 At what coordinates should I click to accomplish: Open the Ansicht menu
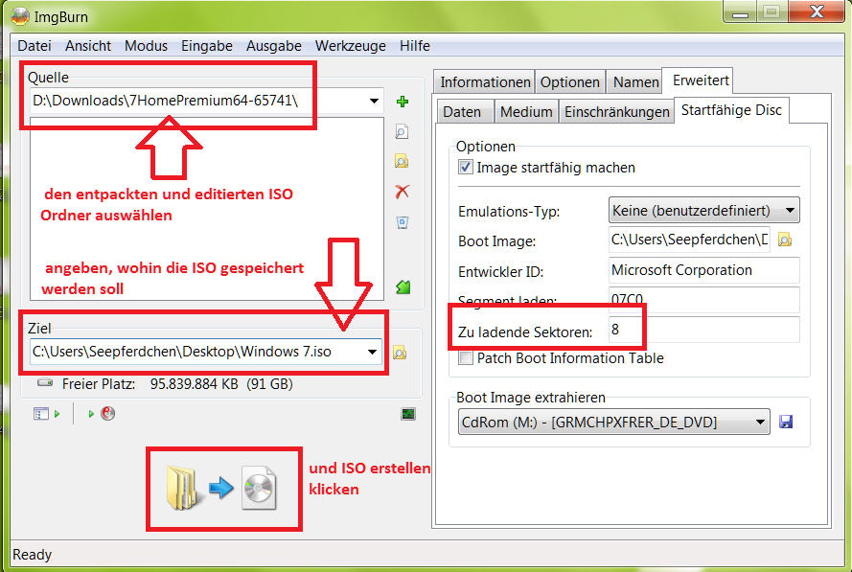88,46
